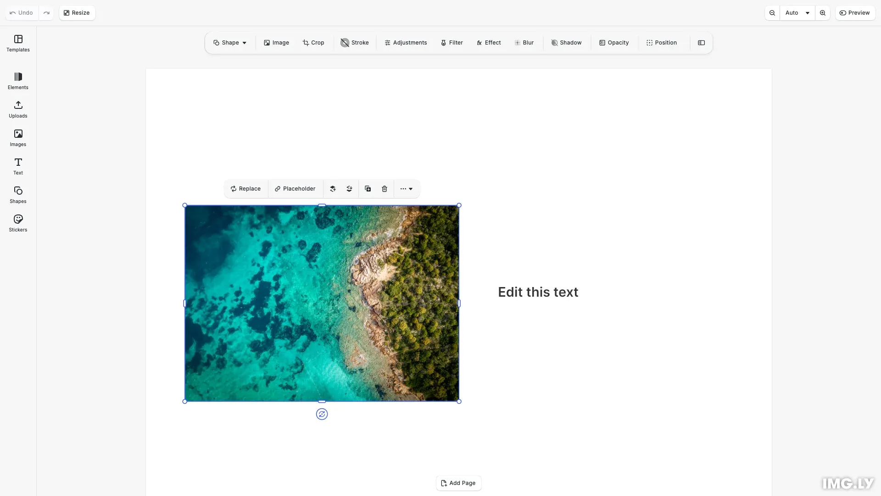Click the Replace button
The width and height of the screenshot is (881, 496).
point(245,189)
